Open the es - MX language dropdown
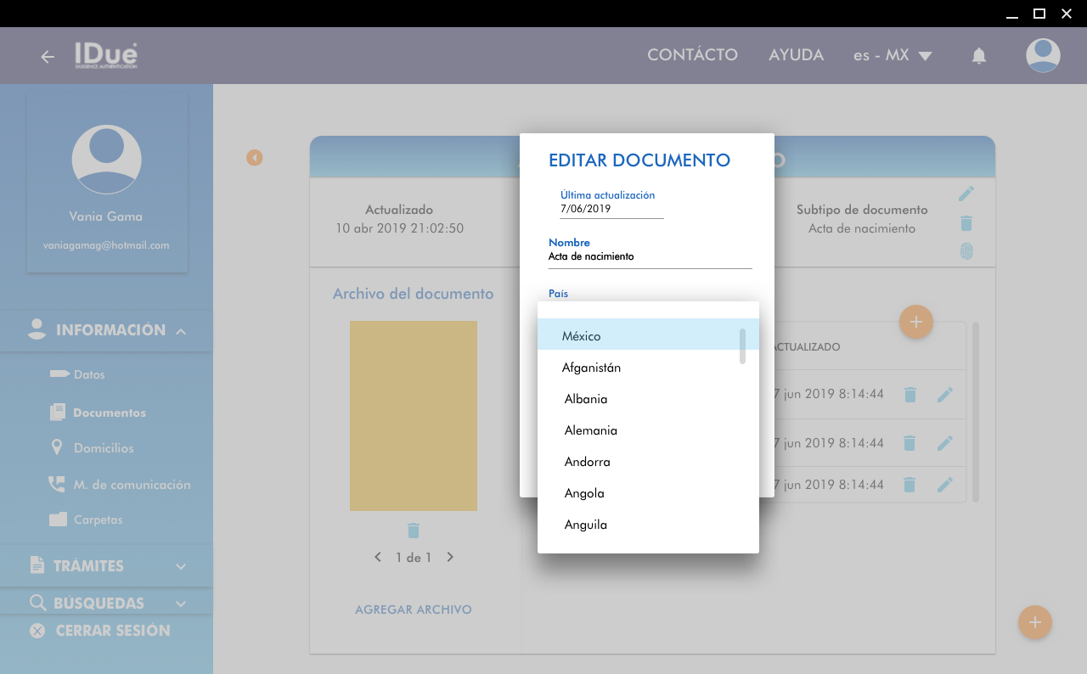The image size is (1087, 674). 892,56
